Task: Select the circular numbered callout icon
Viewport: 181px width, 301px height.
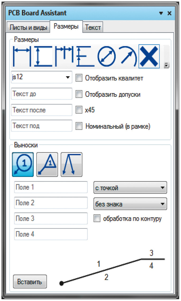Action: [x=23, y=164]
